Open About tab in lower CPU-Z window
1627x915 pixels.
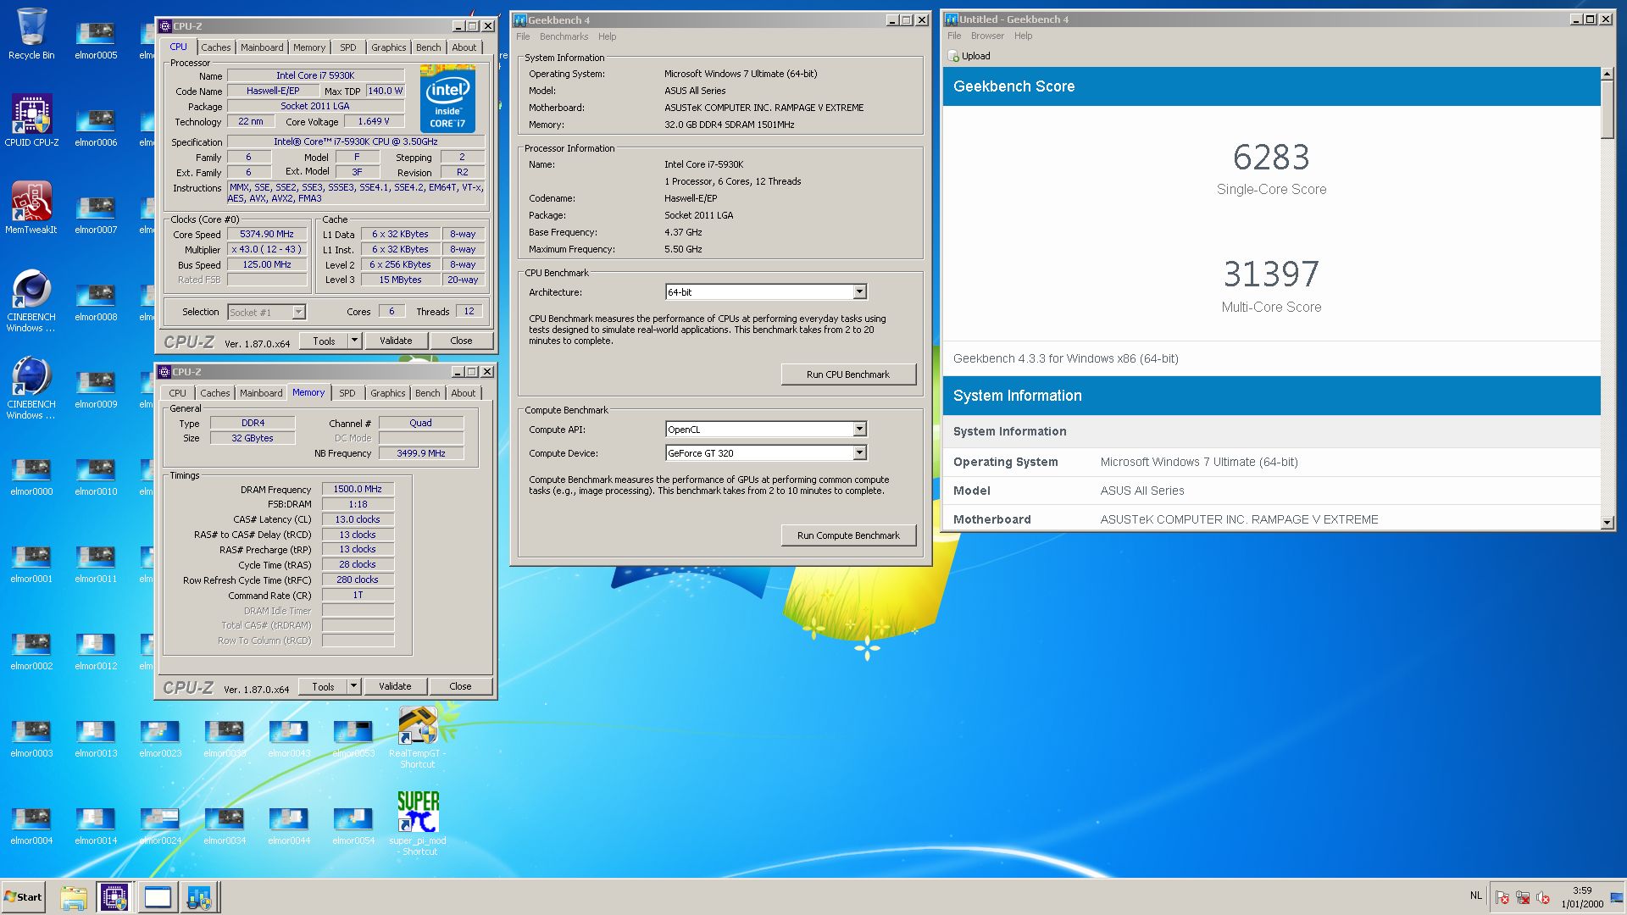463,393
